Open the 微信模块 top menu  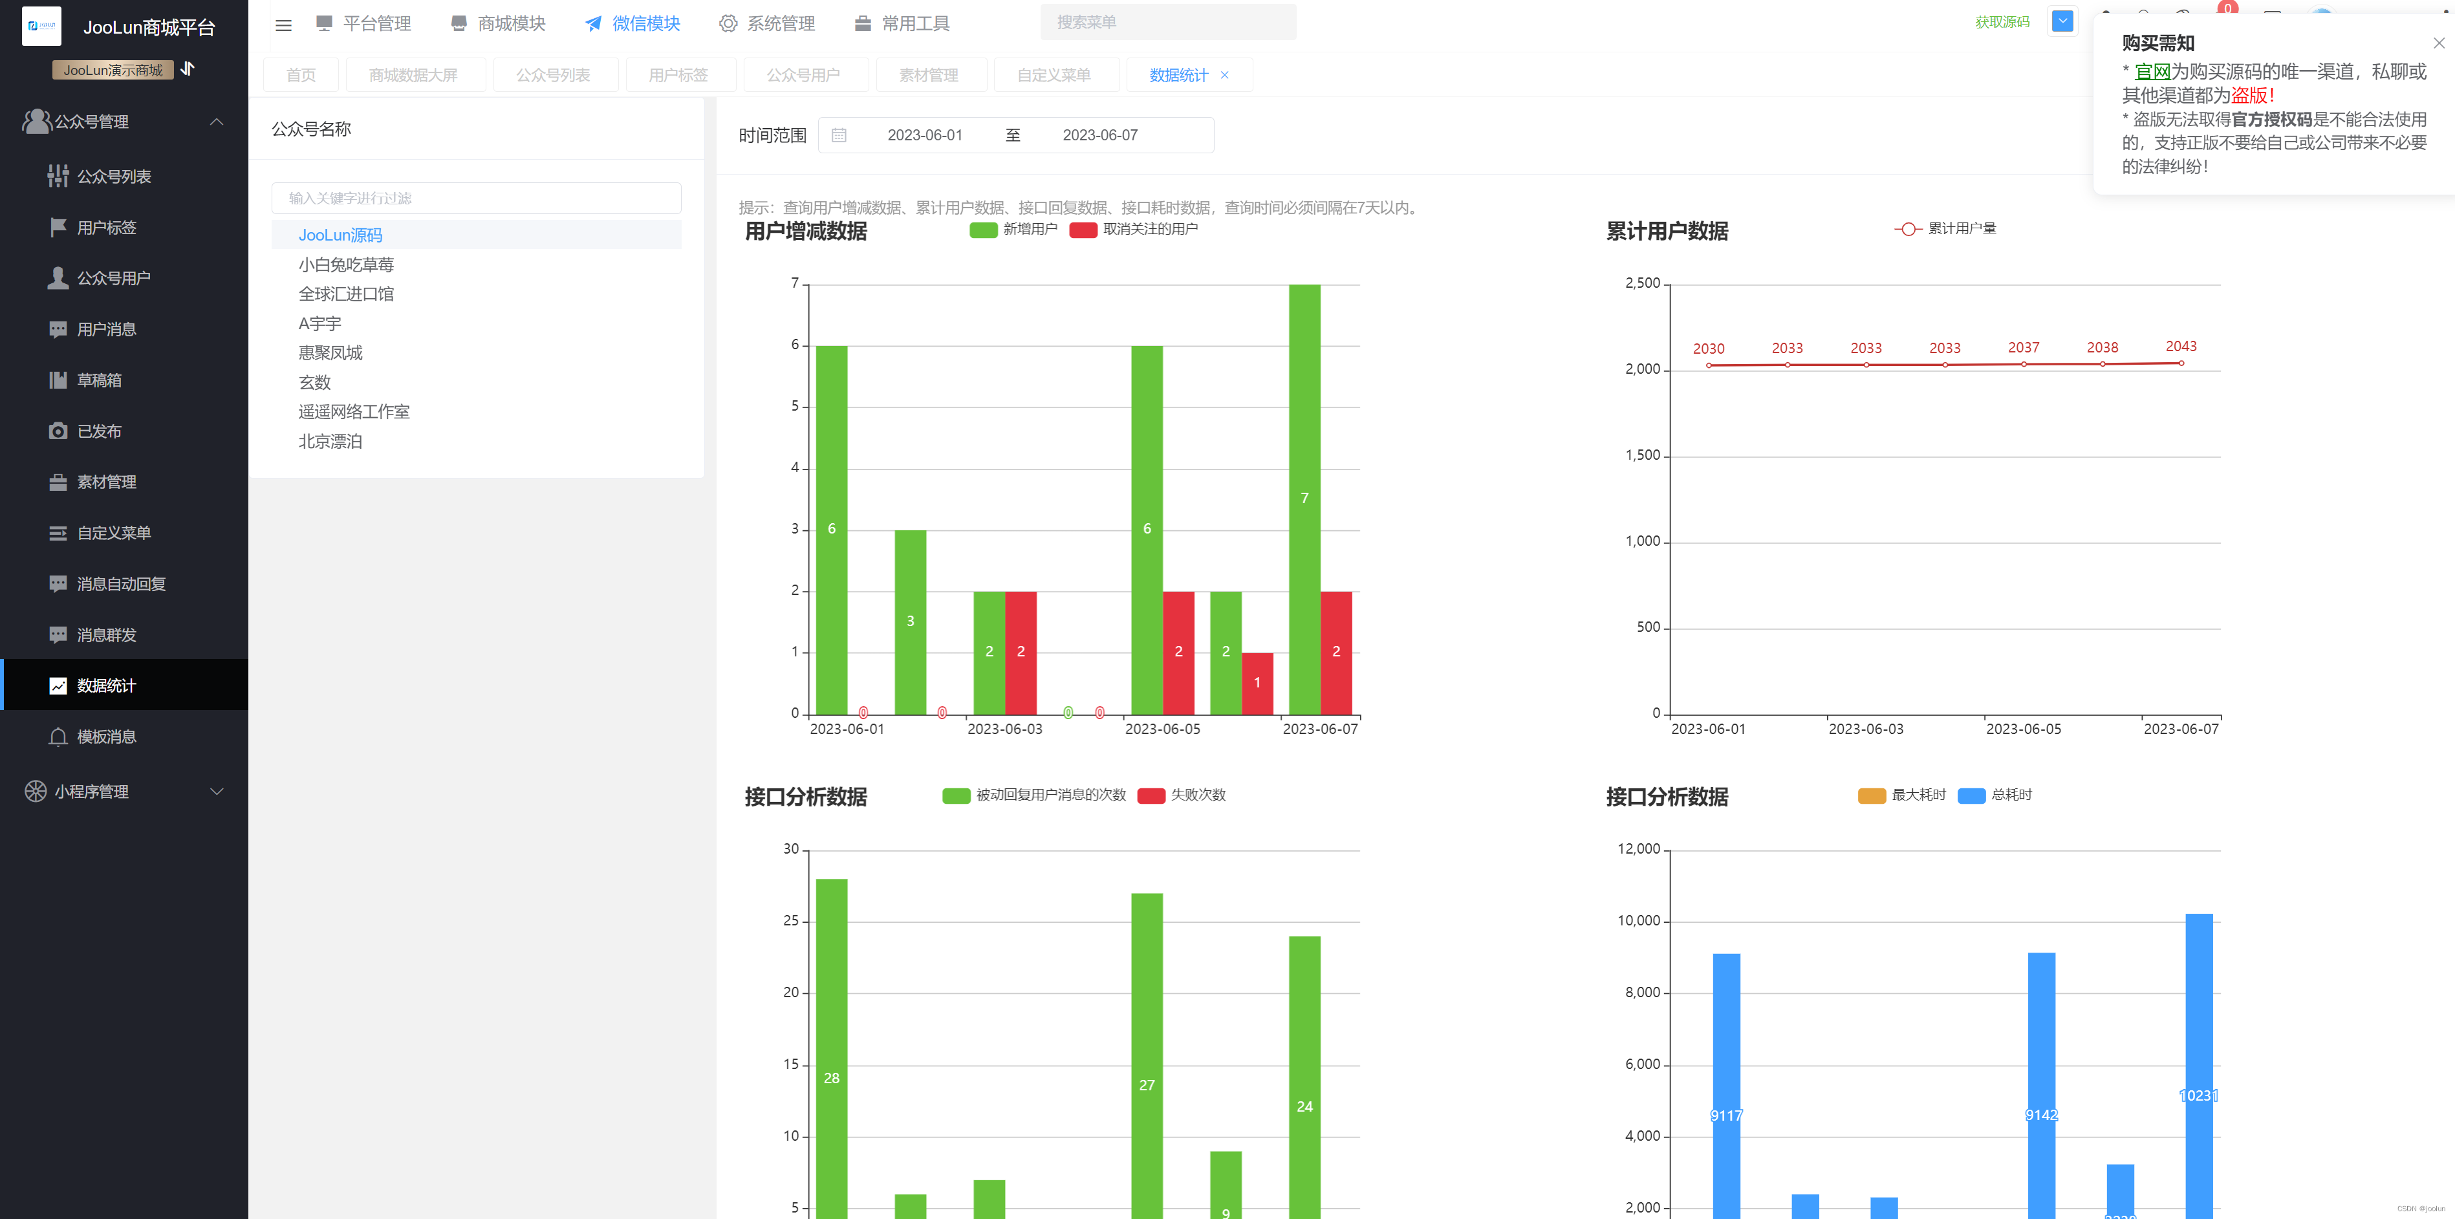tap(632, 23)
